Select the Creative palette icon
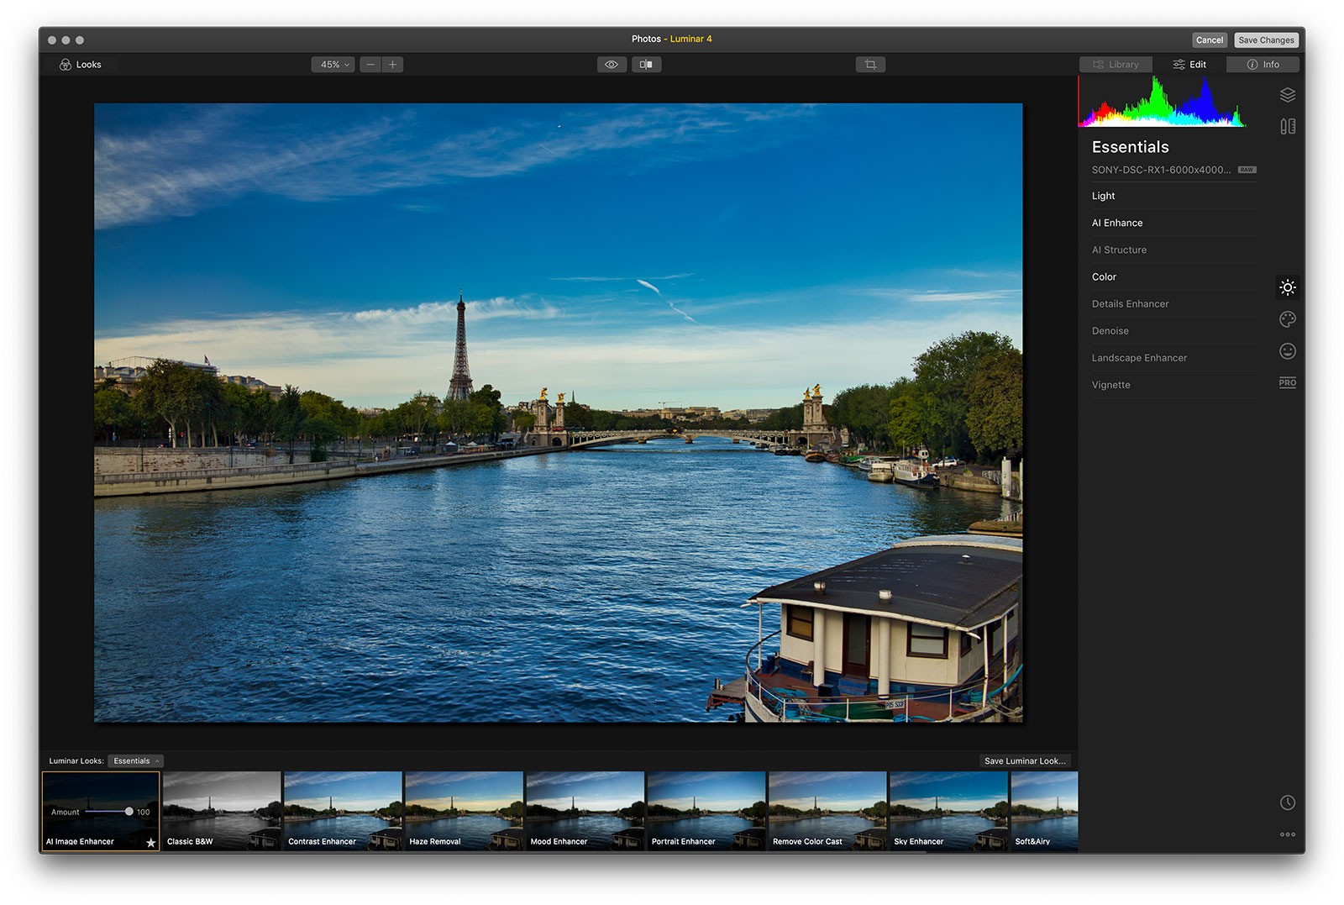Viewport: 1344px width, 905px height. tap(1287, 319)
